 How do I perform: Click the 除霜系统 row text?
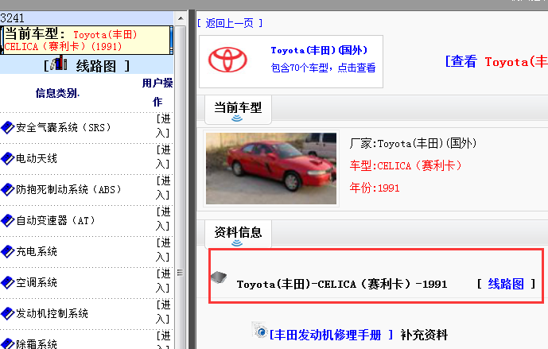(x=37, y=343)
